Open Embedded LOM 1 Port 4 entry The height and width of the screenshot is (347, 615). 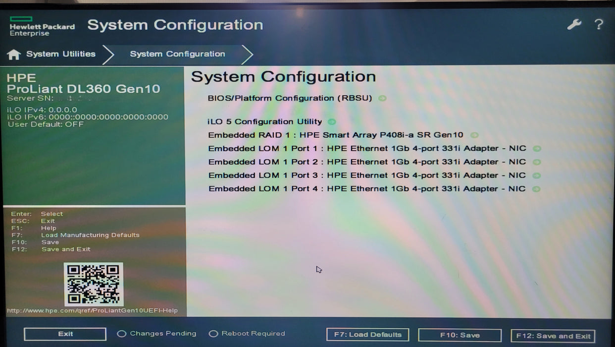coord(367,188)
